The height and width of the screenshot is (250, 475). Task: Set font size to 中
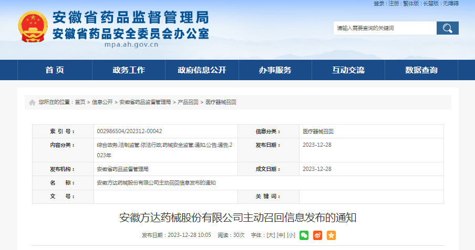pos(281,235)
